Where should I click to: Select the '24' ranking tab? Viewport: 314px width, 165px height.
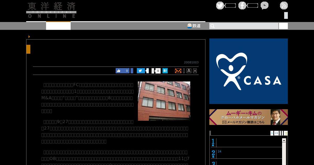pyautogui.click(x=276, y=133)
